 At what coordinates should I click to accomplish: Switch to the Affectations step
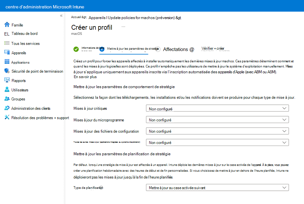pos(175,49)
